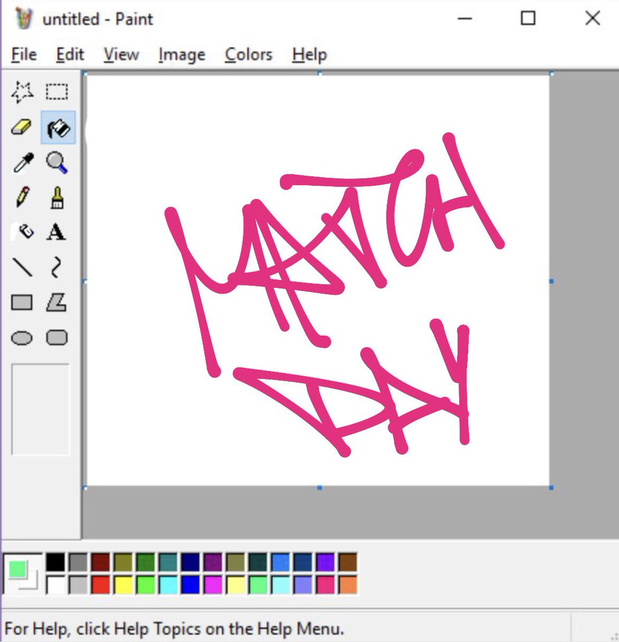619x642 pixels.
Task: Minimize the Paint window
Action: [465, 19]
